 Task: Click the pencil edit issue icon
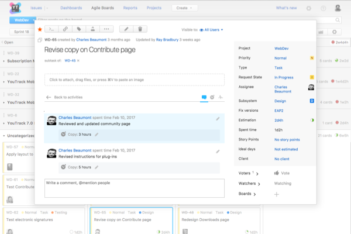pyautogui.click(x=126, y=29)
